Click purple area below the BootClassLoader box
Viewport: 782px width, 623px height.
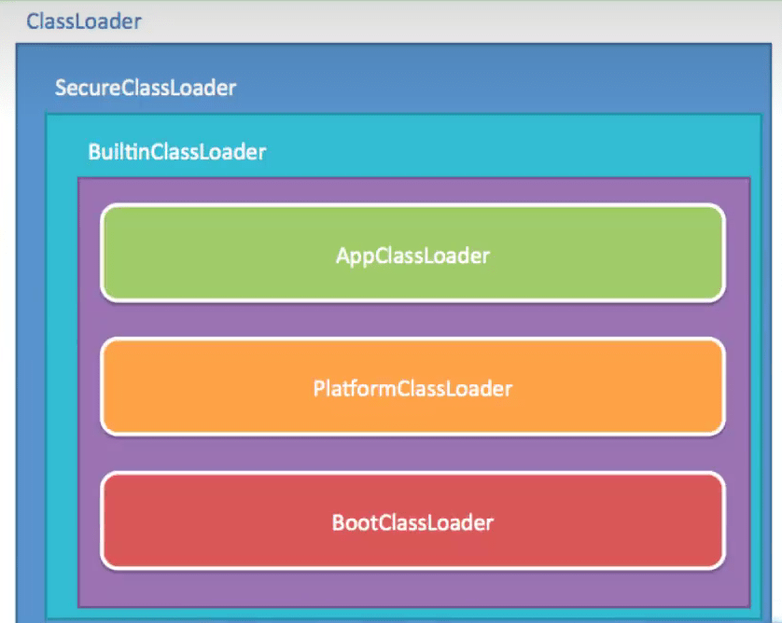coord(412,588)
